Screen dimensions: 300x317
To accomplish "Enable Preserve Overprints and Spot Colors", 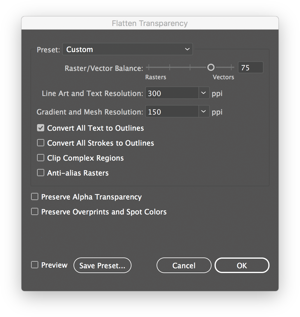I will pos(35,212).
